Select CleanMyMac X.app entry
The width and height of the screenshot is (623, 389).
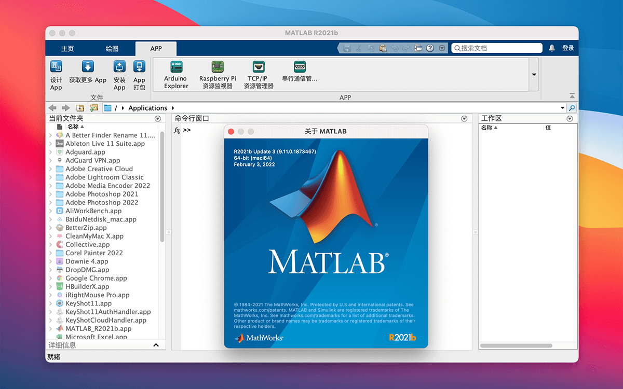point(94,237)
